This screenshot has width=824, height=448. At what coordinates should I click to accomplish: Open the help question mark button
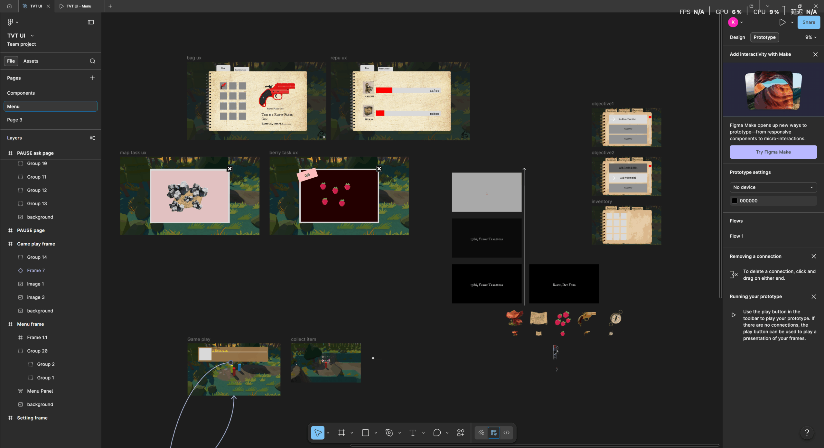(807, 433)
